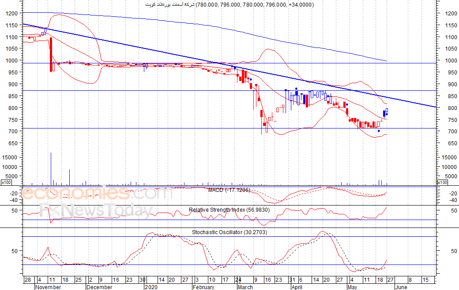The width and height of the screenshot is (459, 290).
Task: Click the chart title with OHLC values
Action: coord(229,5)
